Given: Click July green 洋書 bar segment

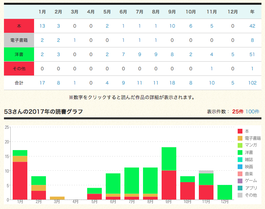Looking at the screenshot, I should (x=132, y=181).
